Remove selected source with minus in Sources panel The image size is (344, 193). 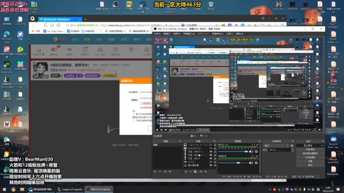point(190,172)
